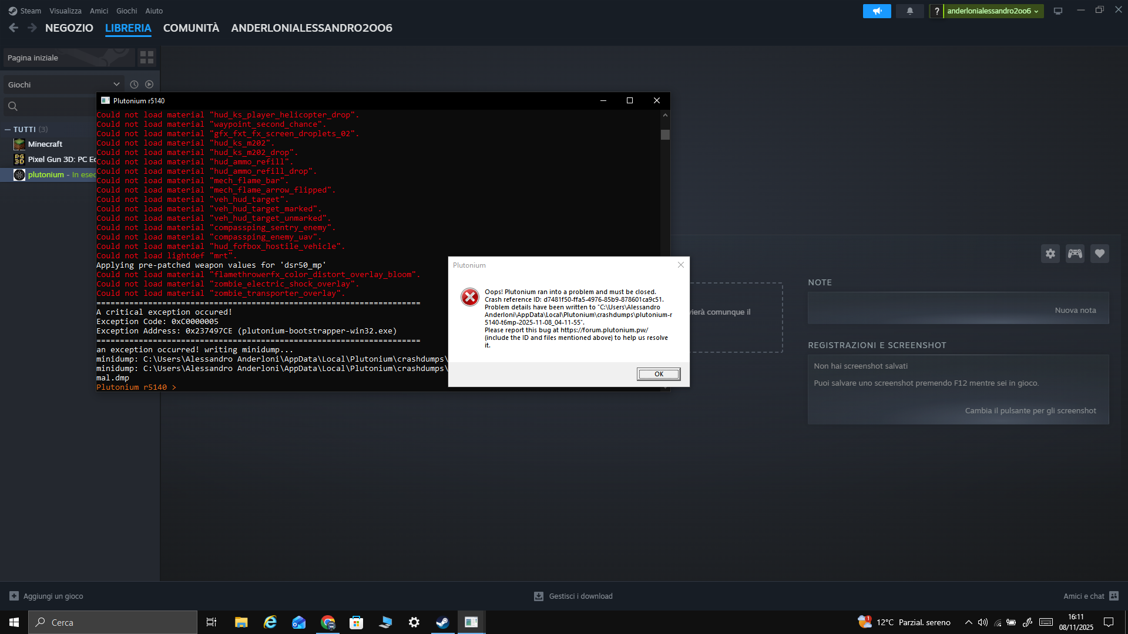The width and height of the screenshot is (1128, 634).
Task: Open the NEGOZIO tab
Action: pyautogui.click(x=69, y=28)
